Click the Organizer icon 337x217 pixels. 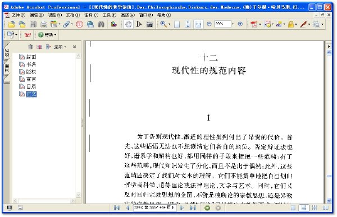coord(53,24)
